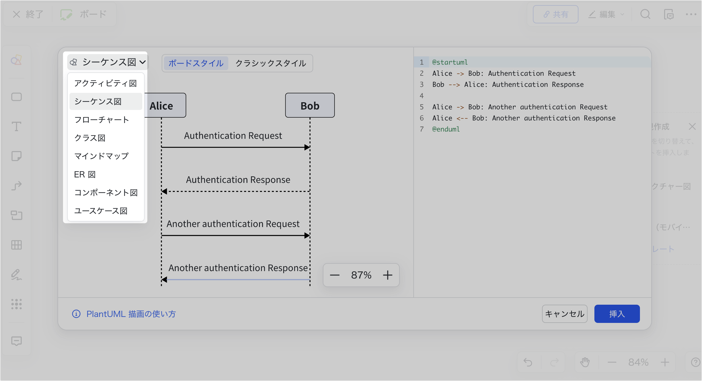This screenshot has width=702, height=381.
Task: Open the table tool in the sidebar
Action: coord(17,245)
